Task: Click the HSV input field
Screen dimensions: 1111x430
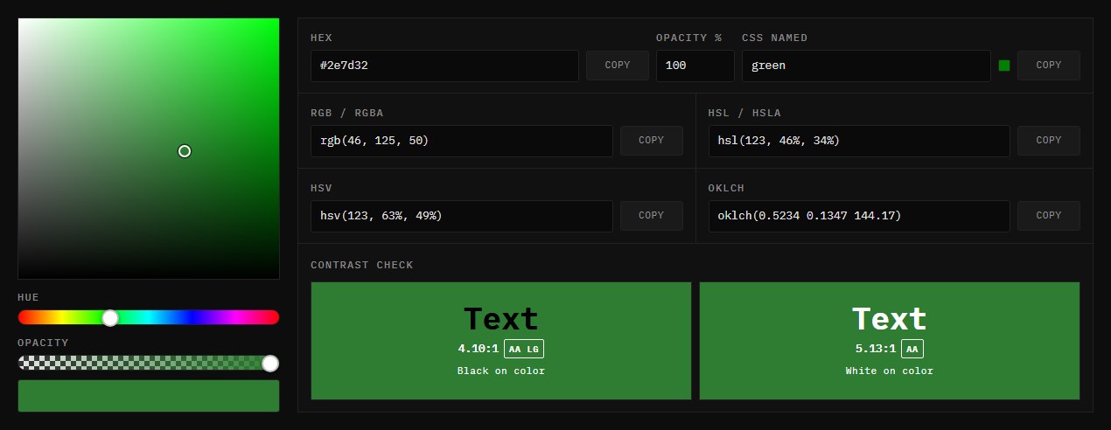Action: (462, 216)
